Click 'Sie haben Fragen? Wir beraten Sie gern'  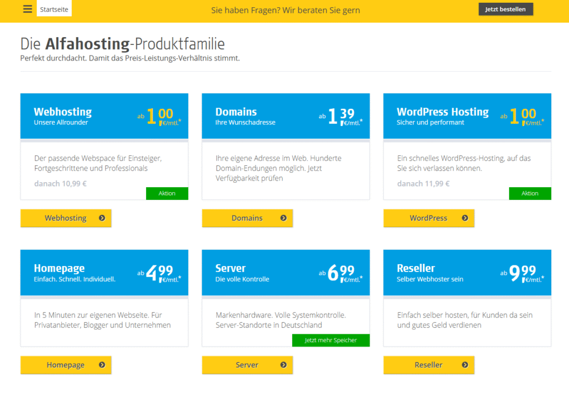[286, 10]
